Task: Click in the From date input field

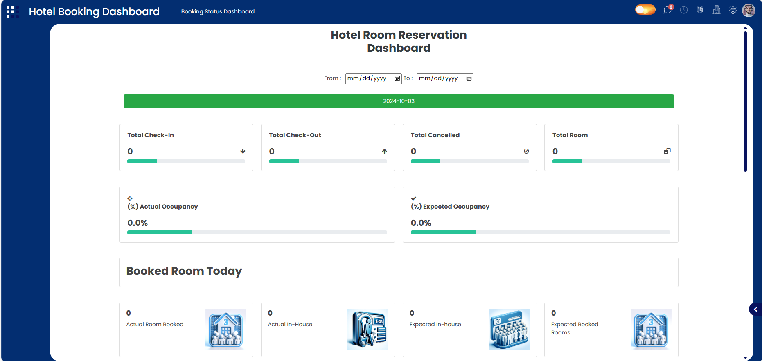Action: [x=368, y=78]
